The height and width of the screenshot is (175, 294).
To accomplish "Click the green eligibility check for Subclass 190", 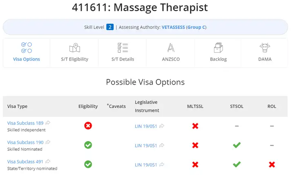I will click(x=88, y=145).
